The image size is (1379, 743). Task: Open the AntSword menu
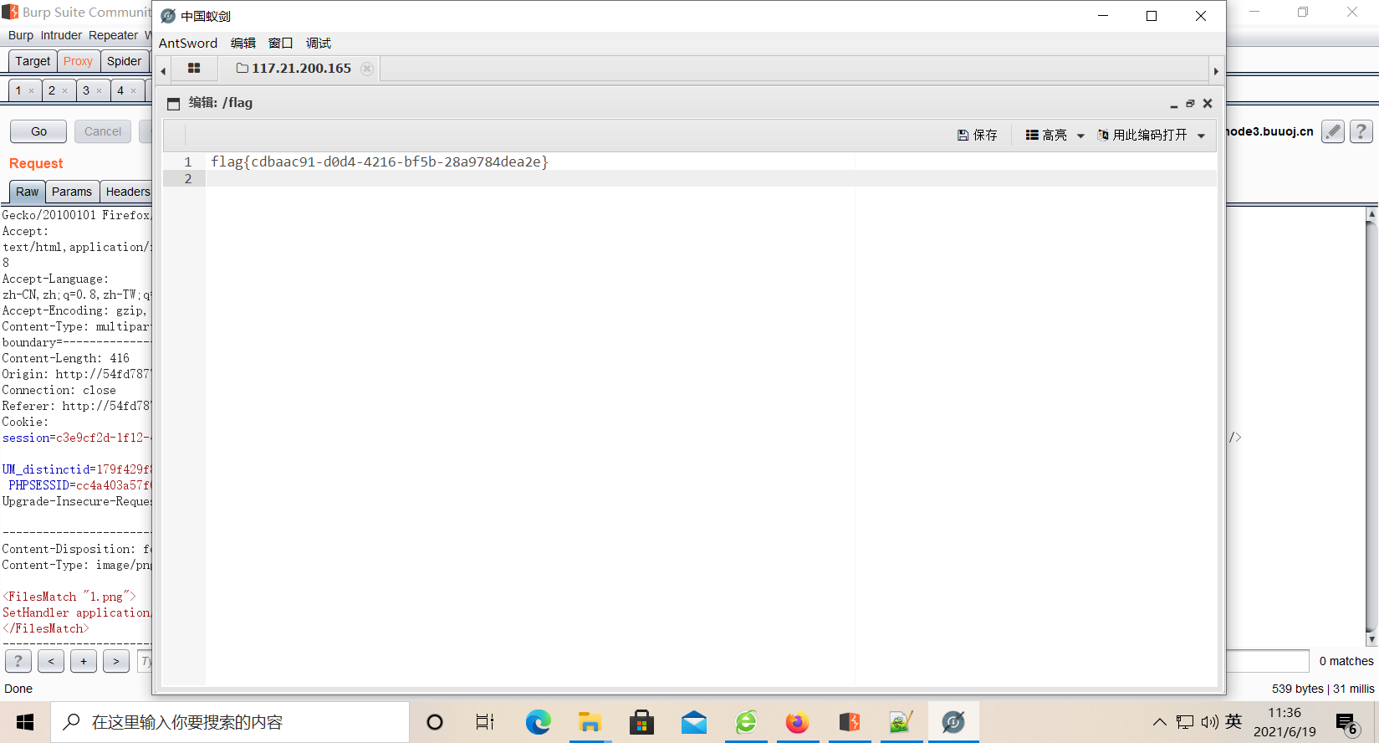coord(188,44)
